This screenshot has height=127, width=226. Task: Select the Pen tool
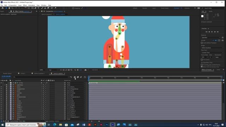coord(35,8)
